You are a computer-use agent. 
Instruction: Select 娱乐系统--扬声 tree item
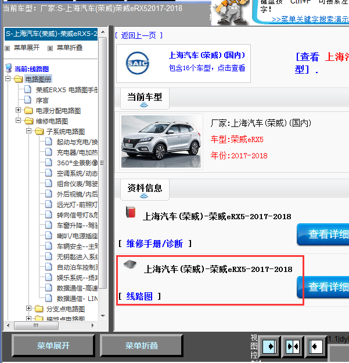click(x=77, y=277)
